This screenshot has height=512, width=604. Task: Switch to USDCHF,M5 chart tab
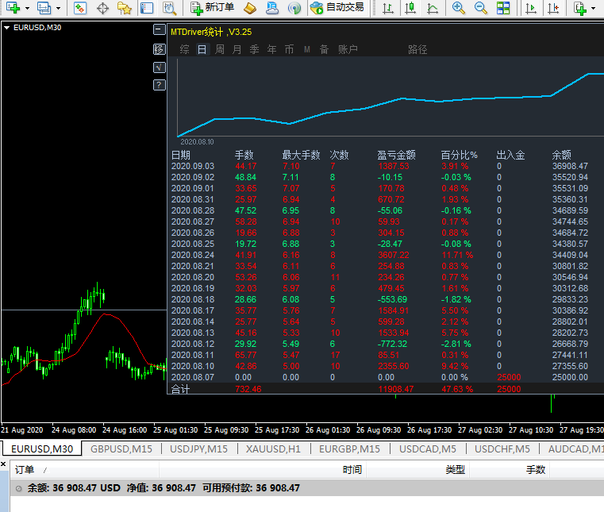click(x=502, y=448)
